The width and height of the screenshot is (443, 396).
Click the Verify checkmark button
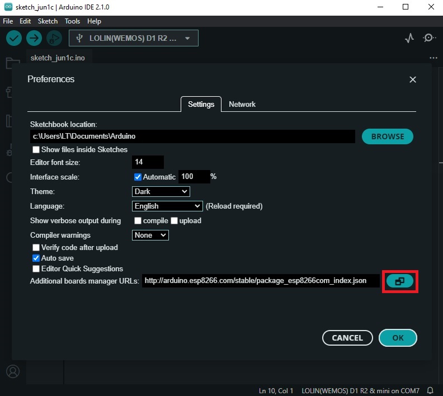point(14,38)
